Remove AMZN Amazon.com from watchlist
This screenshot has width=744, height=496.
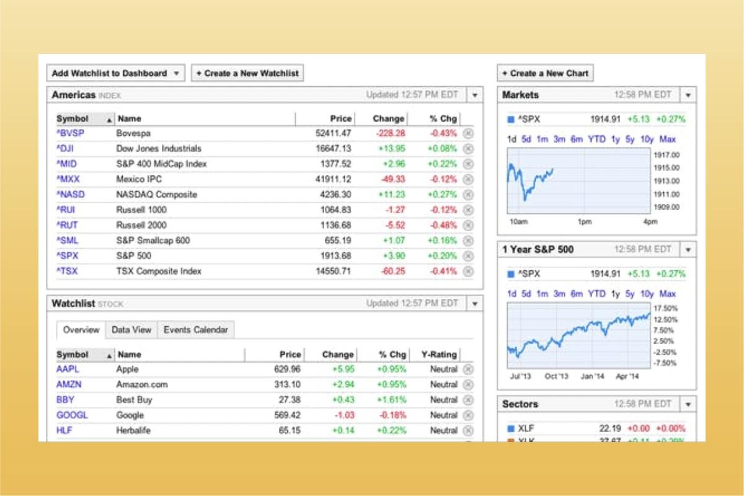(468, 384)
